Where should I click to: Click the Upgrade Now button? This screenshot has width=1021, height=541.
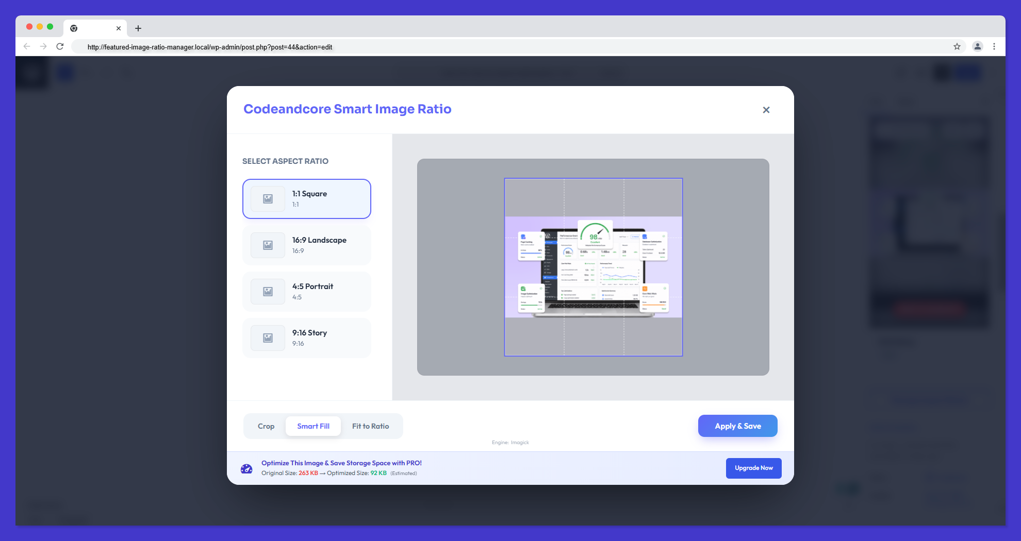754,468
